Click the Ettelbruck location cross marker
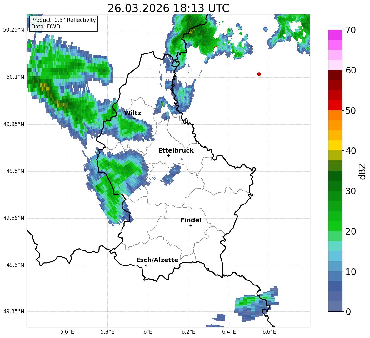 (x=168, y=156)
